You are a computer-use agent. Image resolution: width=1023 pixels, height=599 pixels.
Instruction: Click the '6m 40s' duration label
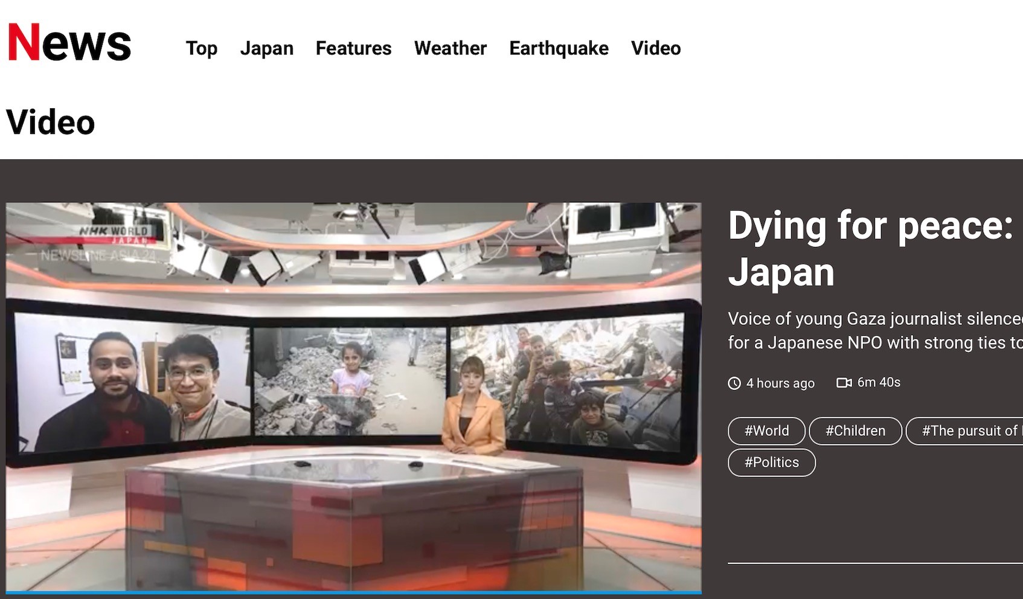(878, 383)
